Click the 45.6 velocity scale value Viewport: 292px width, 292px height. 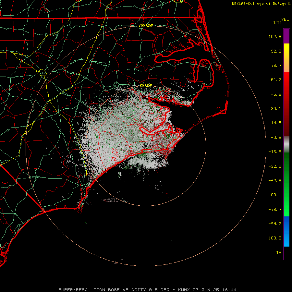click(276, 94)
